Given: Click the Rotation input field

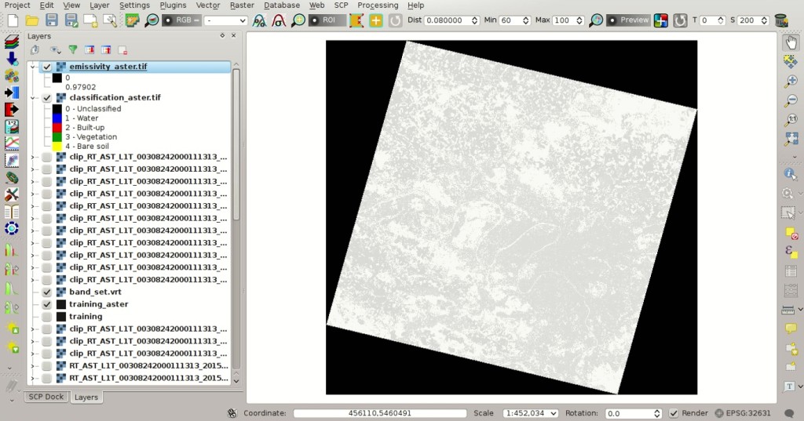Looking at the screenshot, I should (x=634, y=413).
